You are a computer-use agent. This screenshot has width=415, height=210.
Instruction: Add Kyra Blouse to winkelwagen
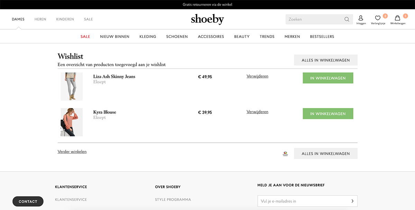328,113
